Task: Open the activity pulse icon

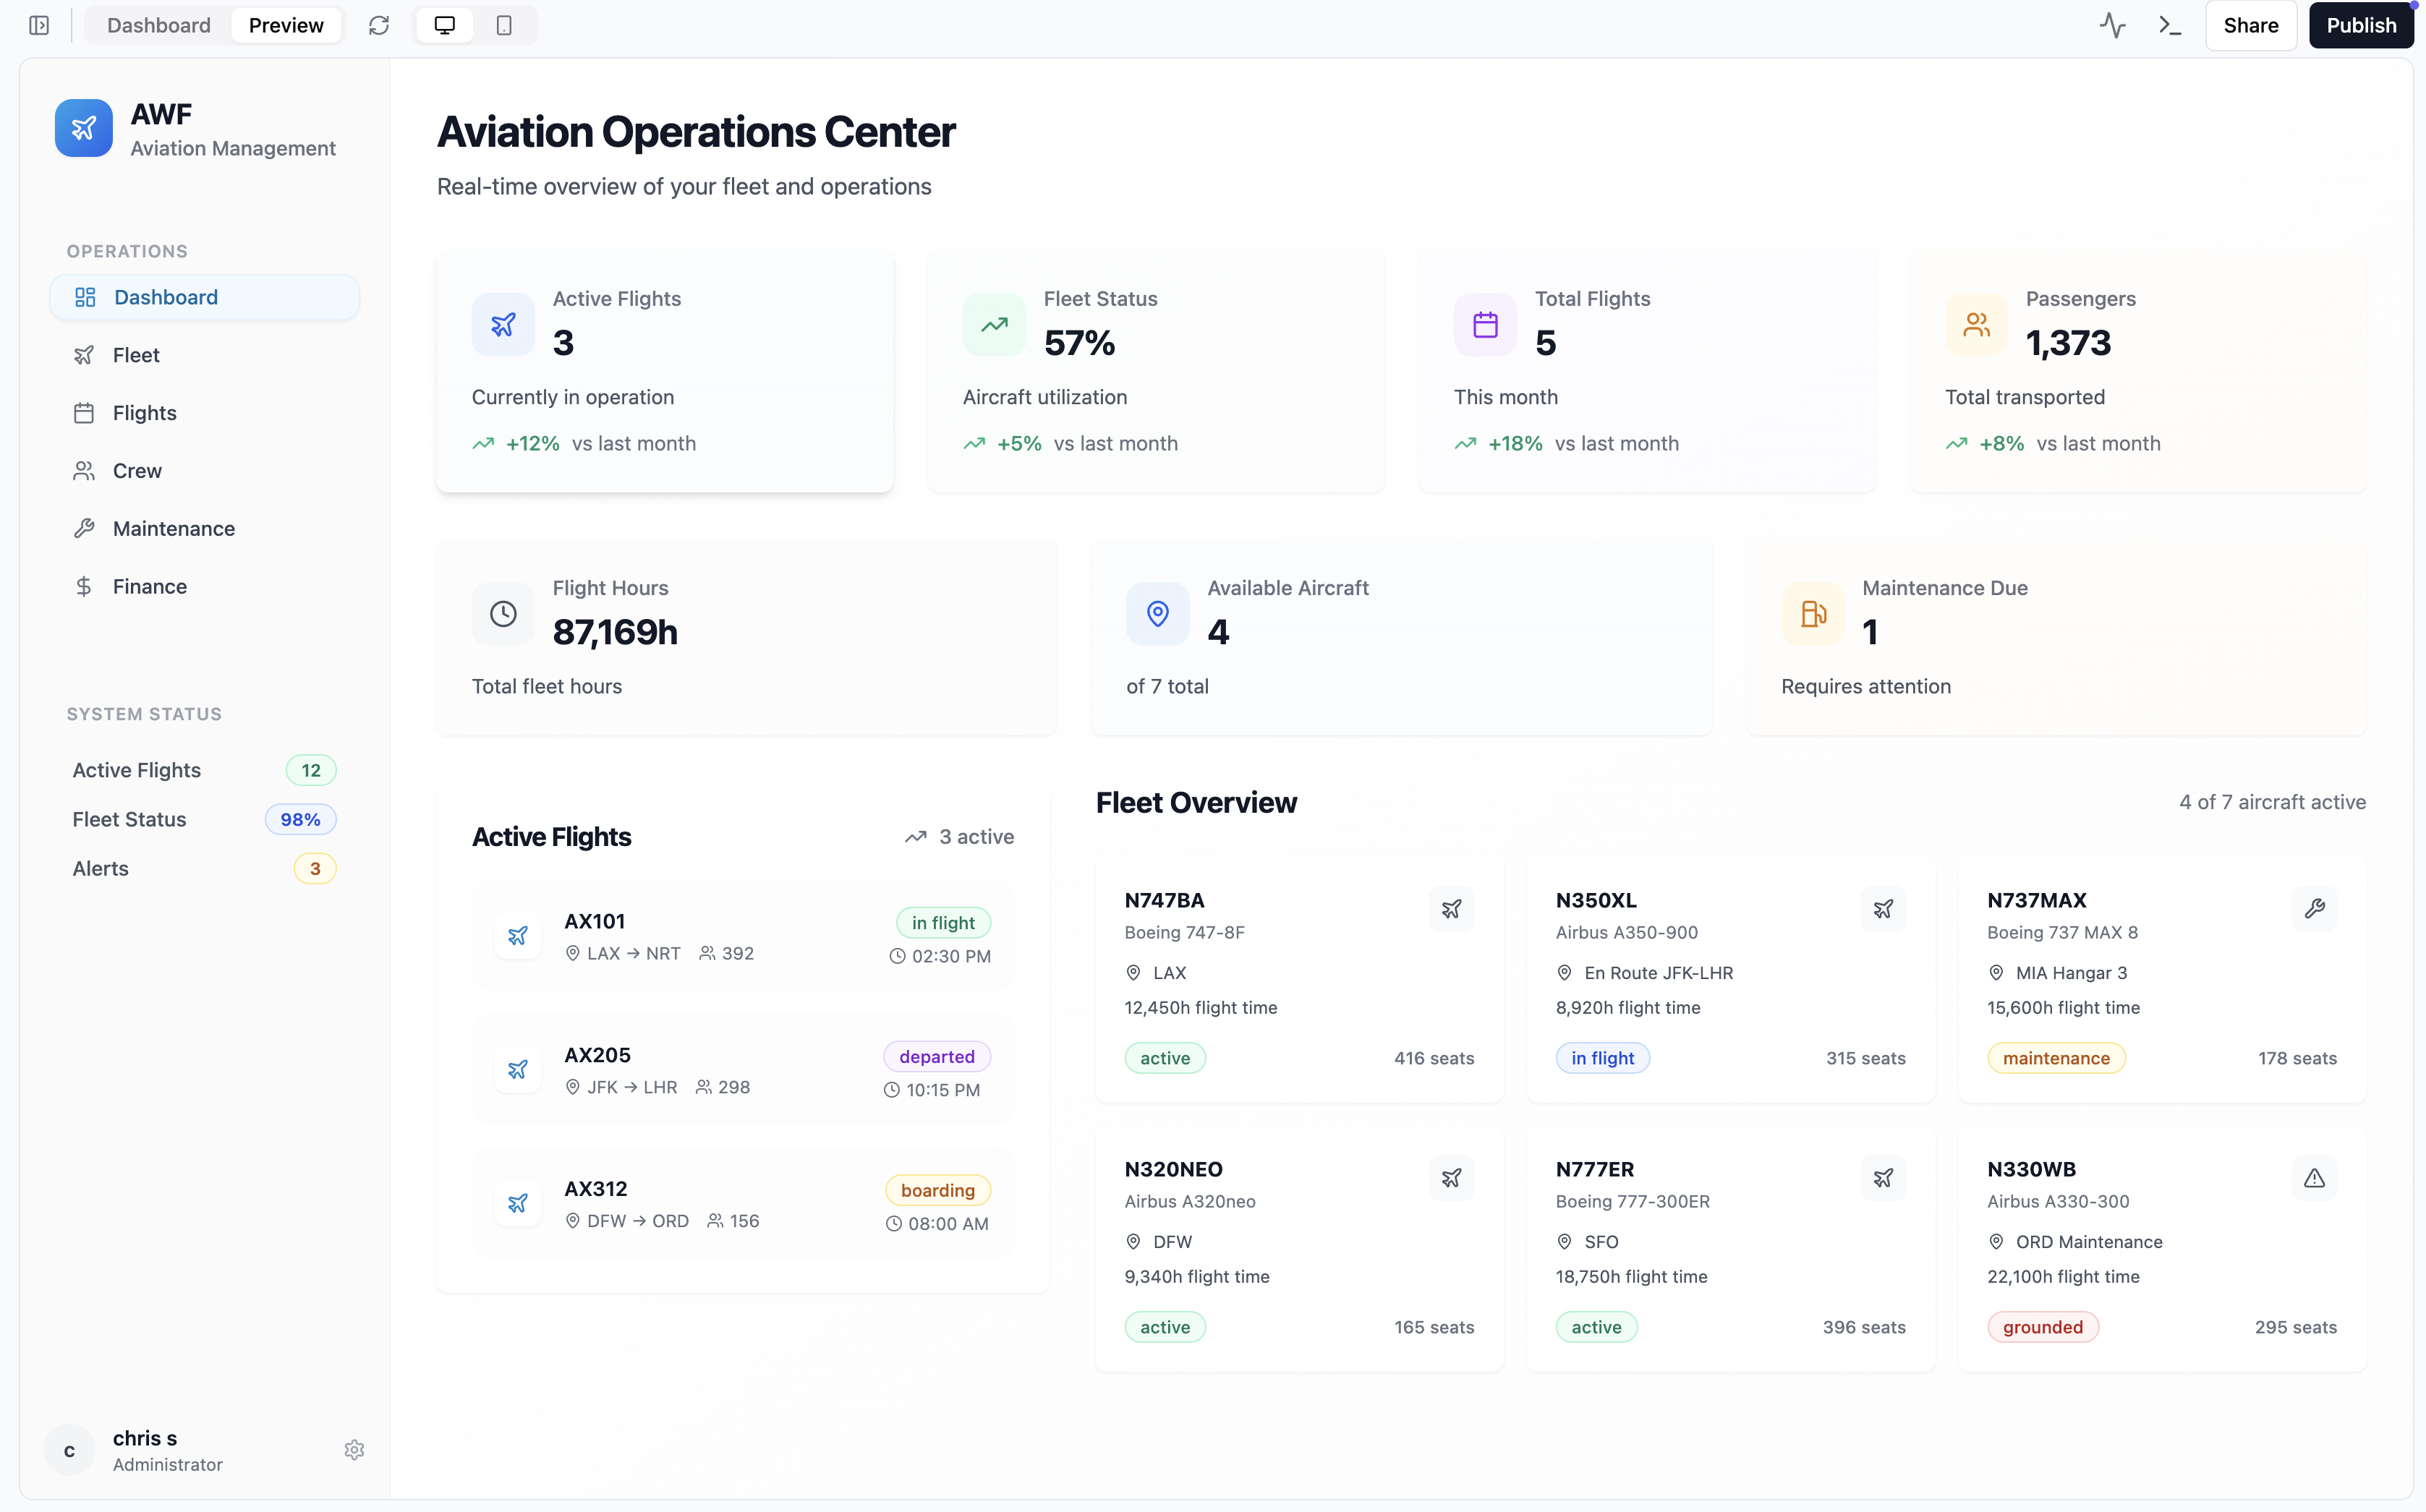Action: (2112, 25)
